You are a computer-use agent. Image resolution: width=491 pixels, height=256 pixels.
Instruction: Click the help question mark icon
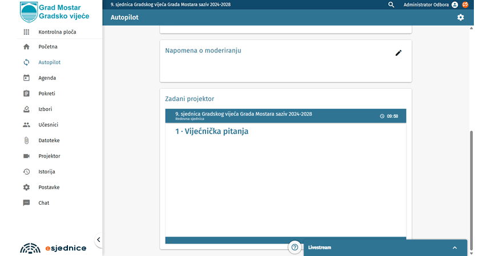coord(295,247)
